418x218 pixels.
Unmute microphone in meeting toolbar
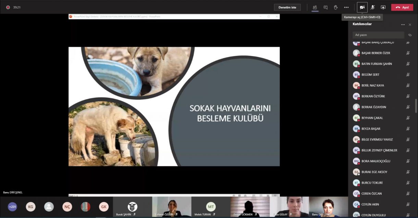click(x=373, y=7)
